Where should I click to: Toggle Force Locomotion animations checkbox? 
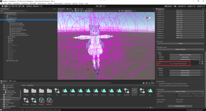tap(158, 86)
